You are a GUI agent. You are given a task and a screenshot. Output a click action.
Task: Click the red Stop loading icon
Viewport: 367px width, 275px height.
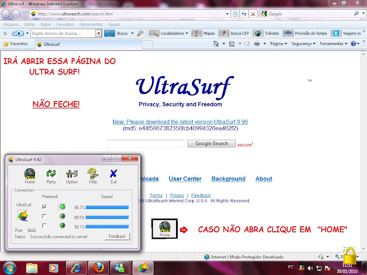point(253,14)
